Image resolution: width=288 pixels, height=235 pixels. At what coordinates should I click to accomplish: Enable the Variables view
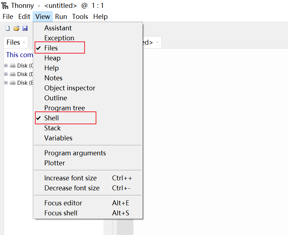coord(58,138)
